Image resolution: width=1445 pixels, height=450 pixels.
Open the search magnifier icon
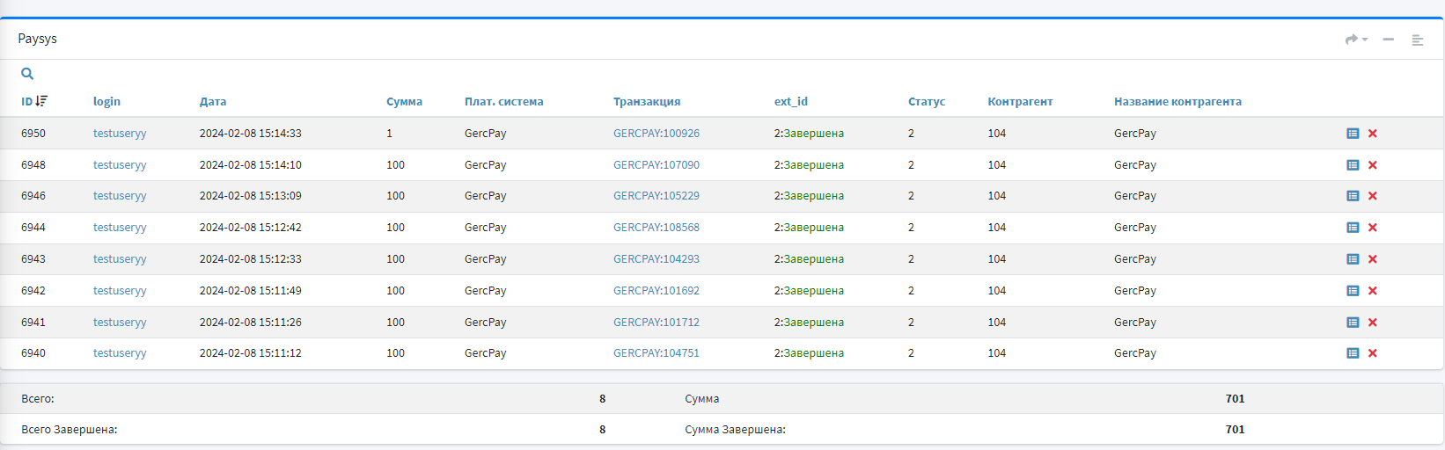click(27, 74)
